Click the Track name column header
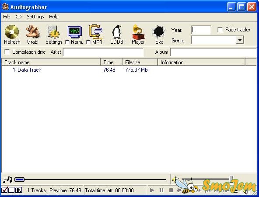 (x=51, y=62)
